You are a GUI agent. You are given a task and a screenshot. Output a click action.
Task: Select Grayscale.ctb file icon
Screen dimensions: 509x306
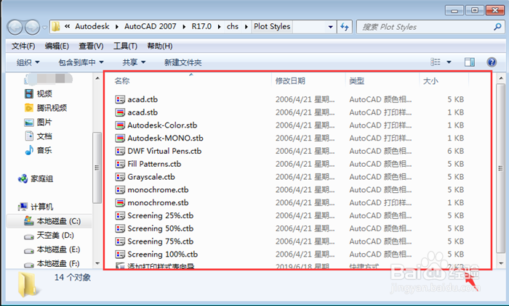coord(120,177)
